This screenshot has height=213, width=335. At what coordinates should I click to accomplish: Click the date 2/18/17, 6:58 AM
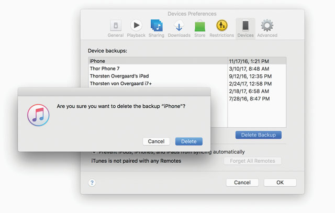click(x=249, y=91)
